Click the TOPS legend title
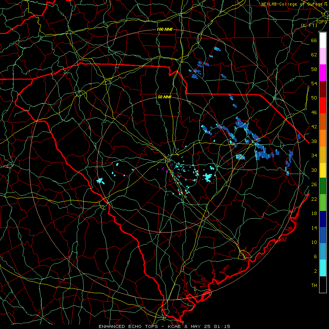The width and height of the screenshot is (329, 329). click(321, 22)
